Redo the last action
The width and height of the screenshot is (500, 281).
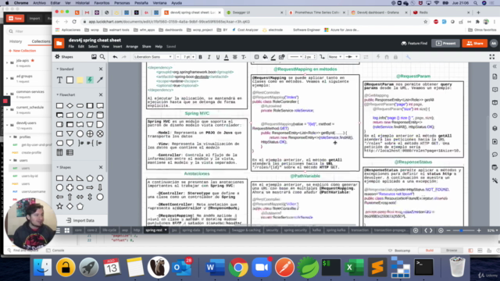click(x=124, y=57)
